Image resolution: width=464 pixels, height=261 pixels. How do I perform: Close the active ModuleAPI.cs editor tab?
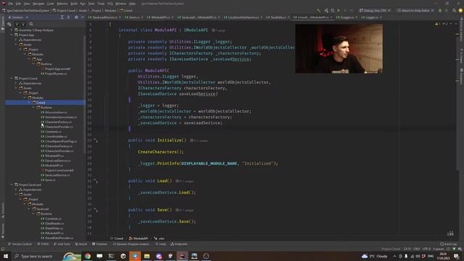point(331,17)
